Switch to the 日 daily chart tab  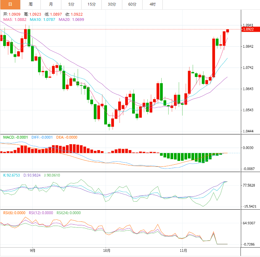(10, 5)
